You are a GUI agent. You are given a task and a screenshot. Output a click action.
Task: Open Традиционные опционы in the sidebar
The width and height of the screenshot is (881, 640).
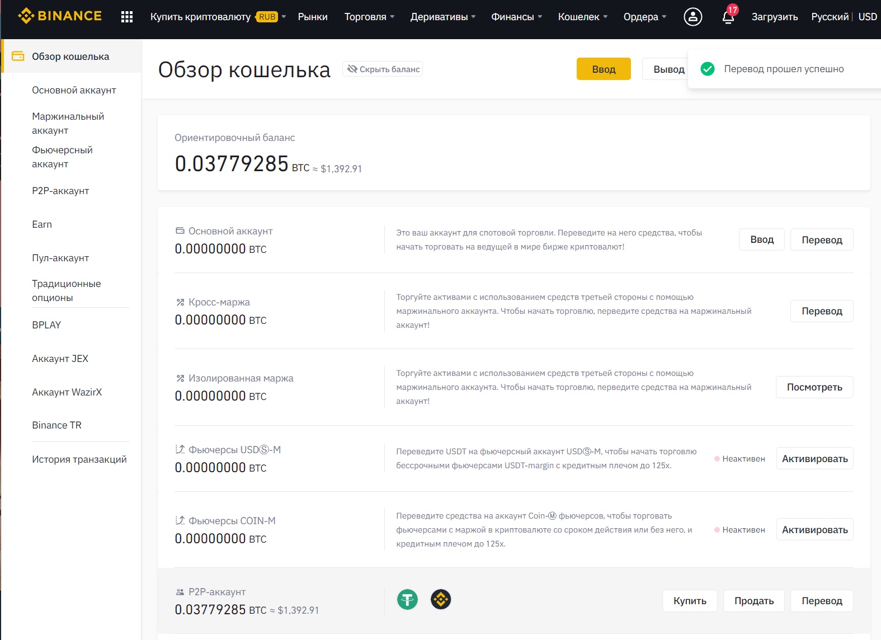[x=67, y=290]
